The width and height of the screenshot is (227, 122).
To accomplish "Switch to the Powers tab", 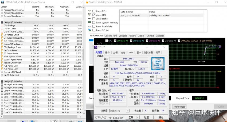I will click(x=132, y=36).
